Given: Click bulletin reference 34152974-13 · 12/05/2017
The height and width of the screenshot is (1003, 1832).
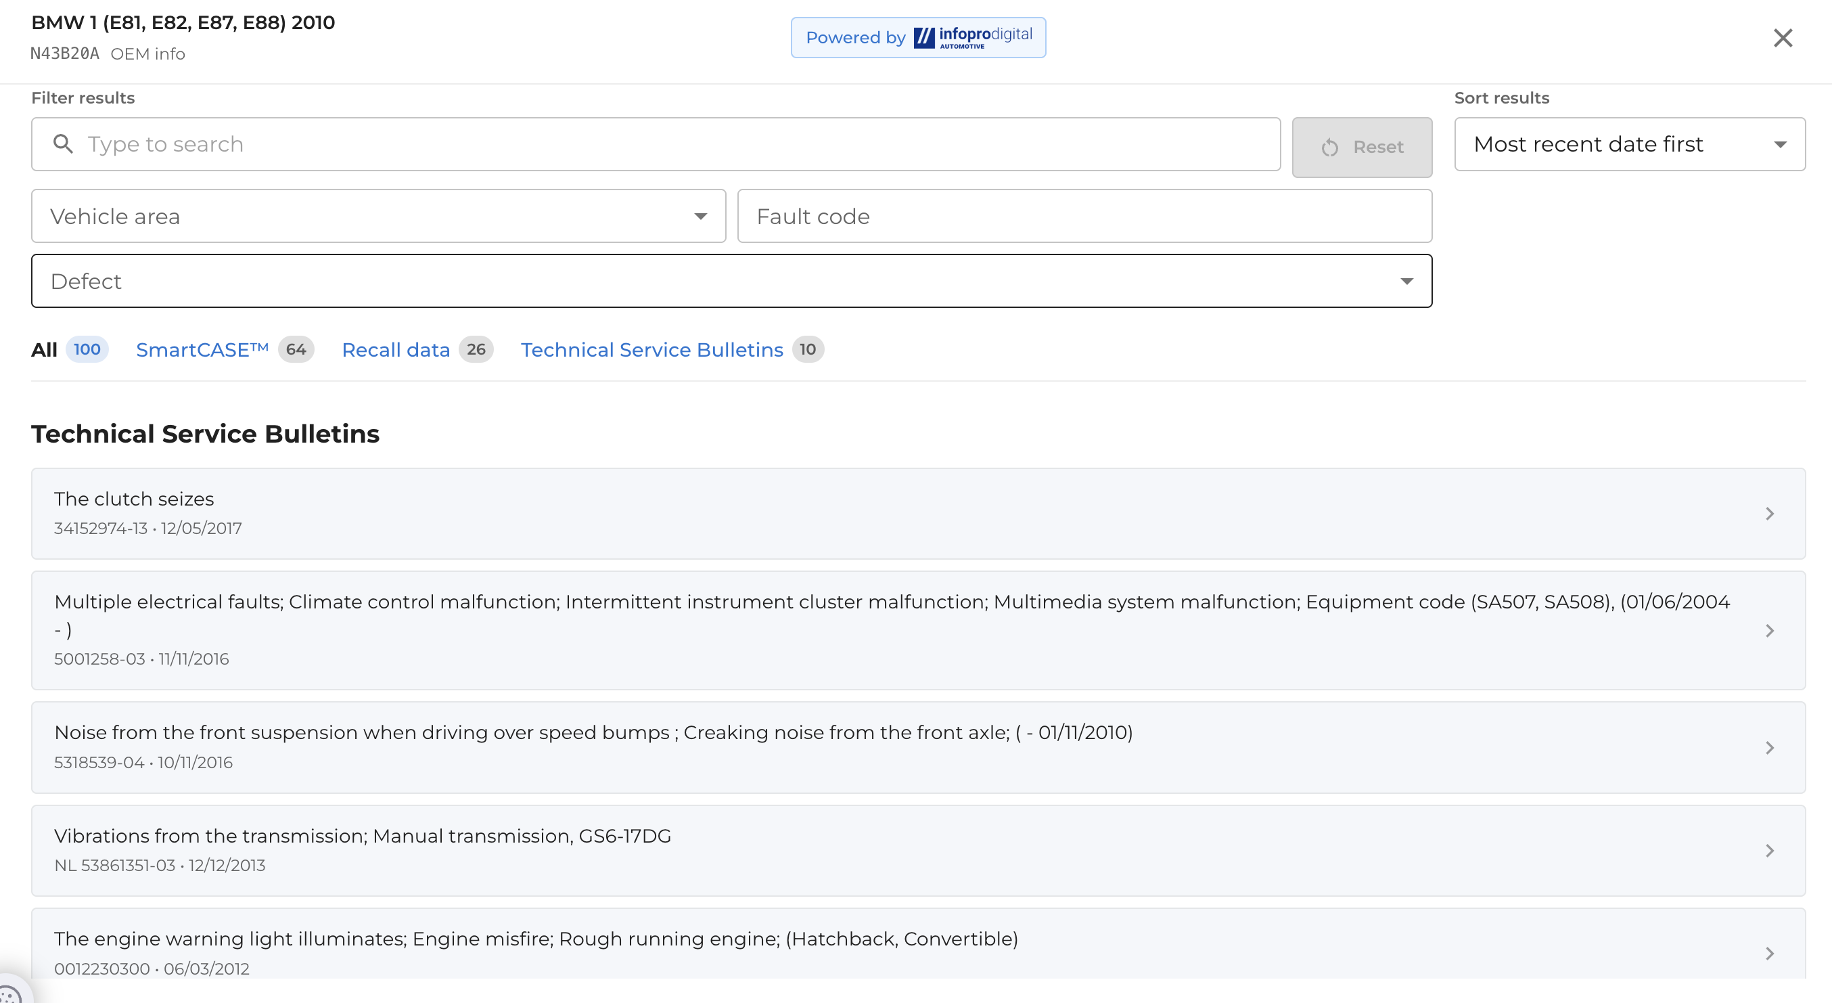Looking at the screenshot, I should [x=148, y=529].
